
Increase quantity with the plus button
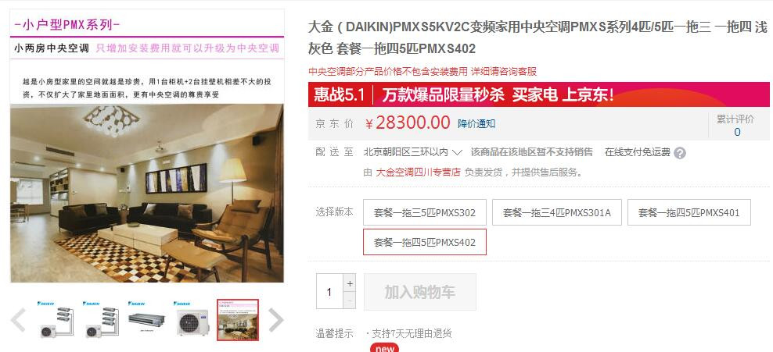coord(350,283)
